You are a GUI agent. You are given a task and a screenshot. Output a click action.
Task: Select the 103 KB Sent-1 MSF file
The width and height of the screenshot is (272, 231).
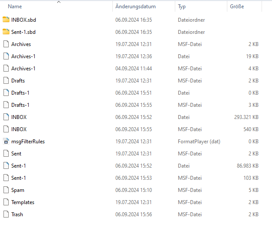(19, 178)
